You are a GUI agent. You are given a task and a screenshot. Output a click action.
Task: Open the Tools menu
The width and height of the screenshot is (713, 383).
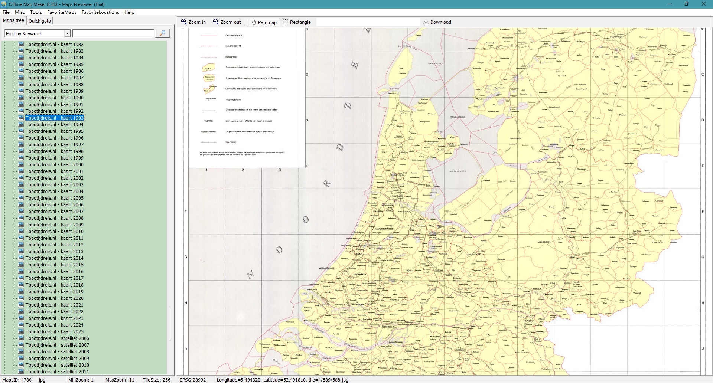pos(36,12)
